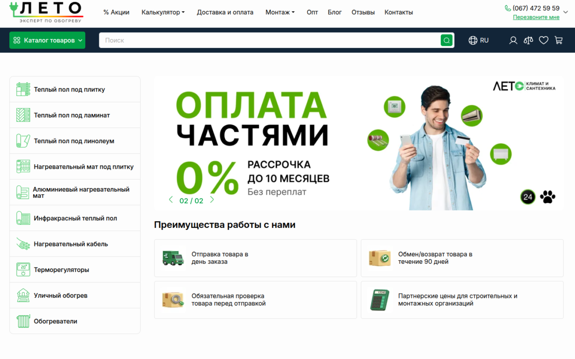This screenshot has width=575, height=359.
Task: Click the laminate floor heating icon
Action: [23, 115]
